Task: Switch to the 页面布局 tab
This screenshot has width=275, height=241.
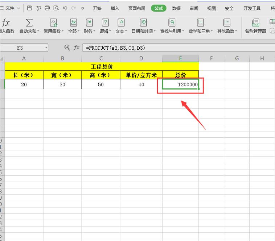Action: (137, 8)
